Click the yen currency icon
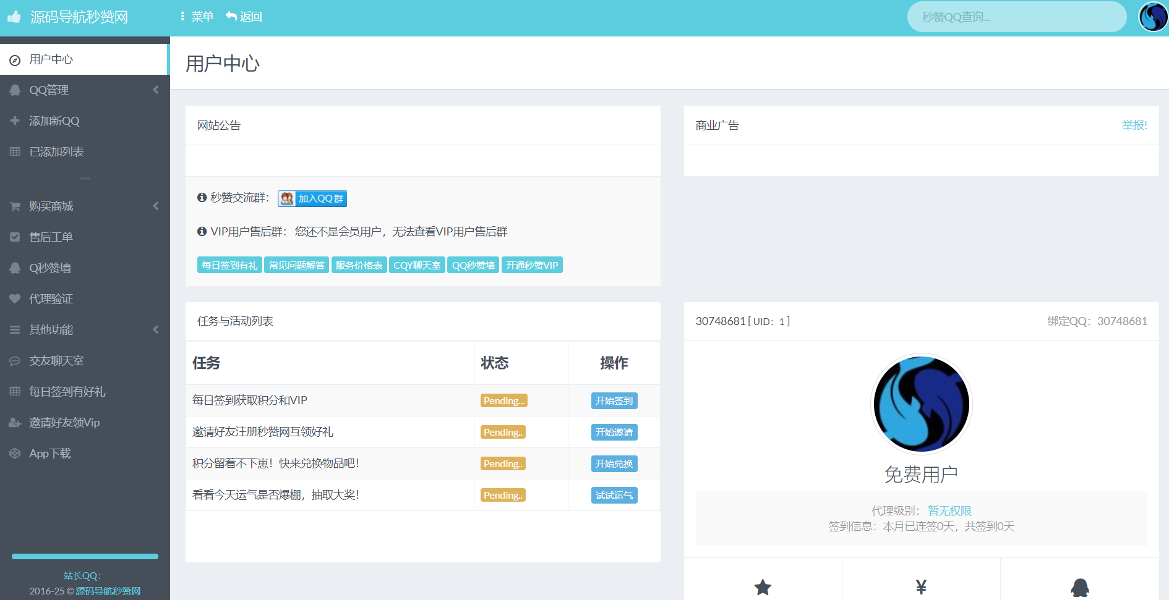Viewport: 1169px width, 600px height. click(921, 587)
